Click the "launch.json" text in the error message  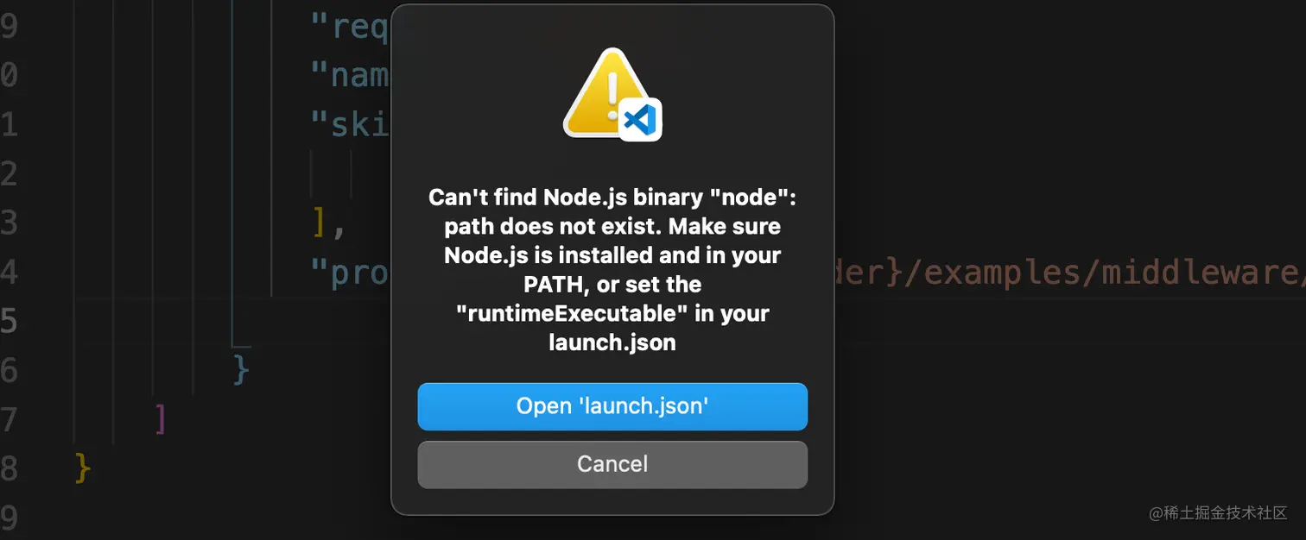[612, 342]
